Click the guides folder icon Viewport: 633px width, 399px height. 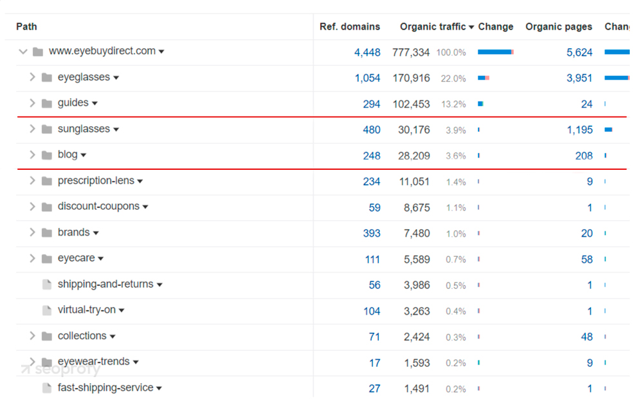pyautogui.click(x=47, y=103)
